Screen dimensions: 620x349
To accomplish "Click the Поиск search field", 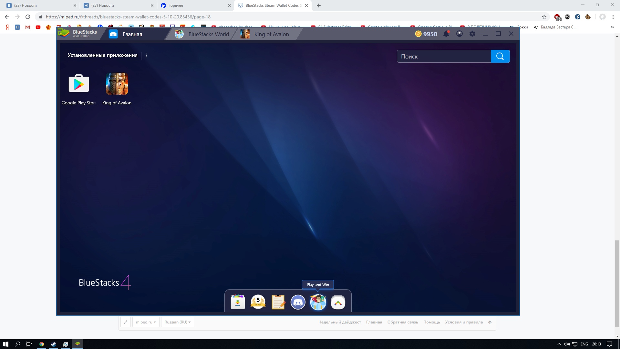I will pyautogui.click(x=444, y=56).
